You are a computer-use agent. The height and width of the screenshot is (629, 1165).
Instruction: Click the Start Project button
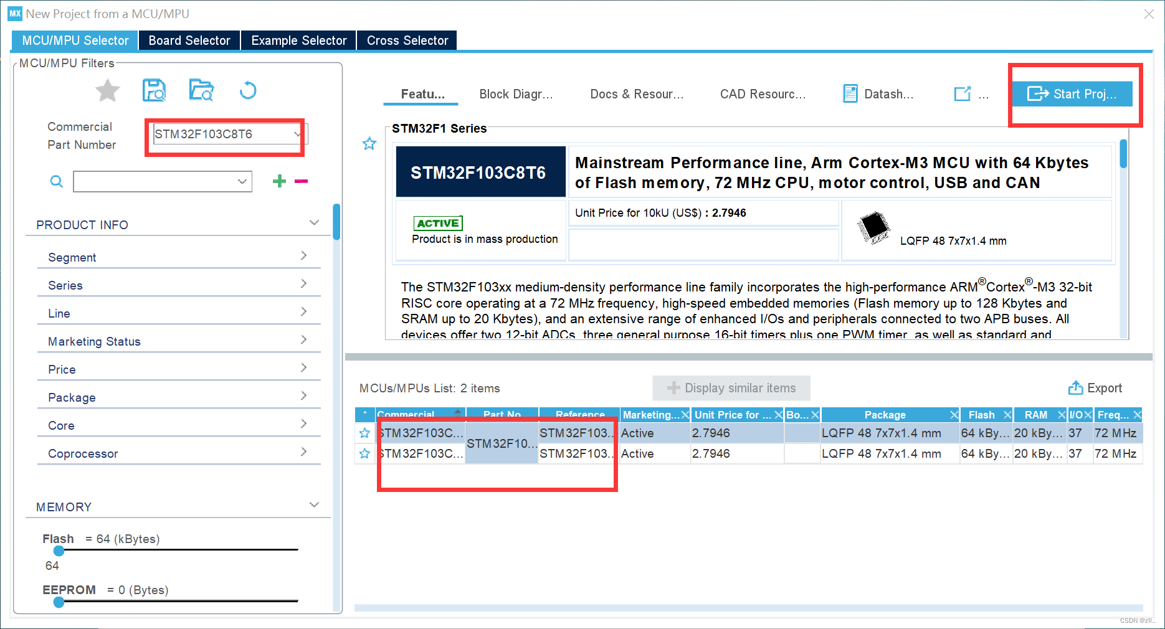pos(1072,94)
